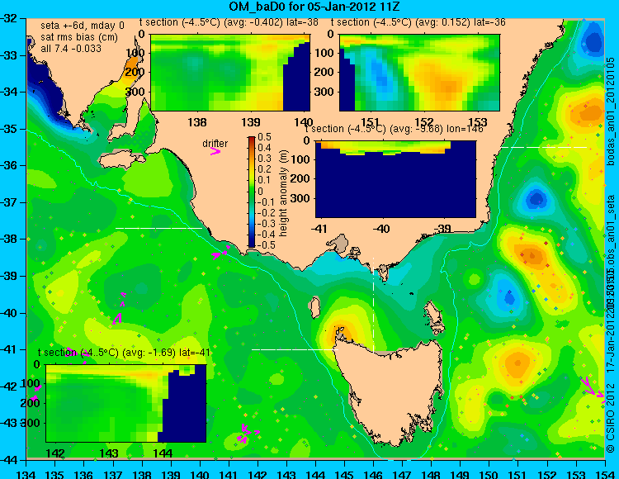Click the dashed white vertical line at longitude 146
The image size is (619, 479).
click(x=373, y=304)
